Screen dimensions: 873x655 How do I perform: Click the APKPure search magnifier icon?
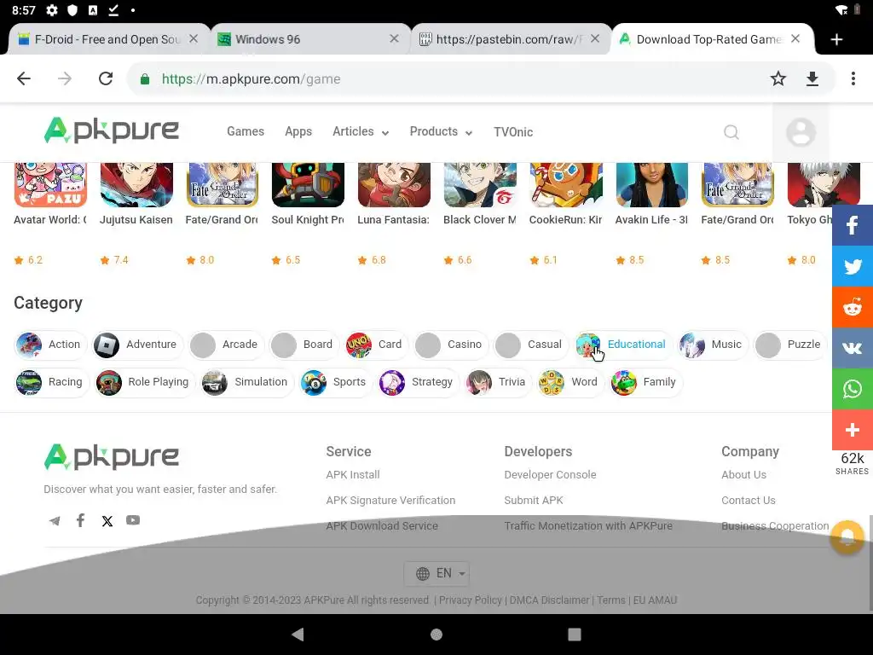[x=731, y=132]
